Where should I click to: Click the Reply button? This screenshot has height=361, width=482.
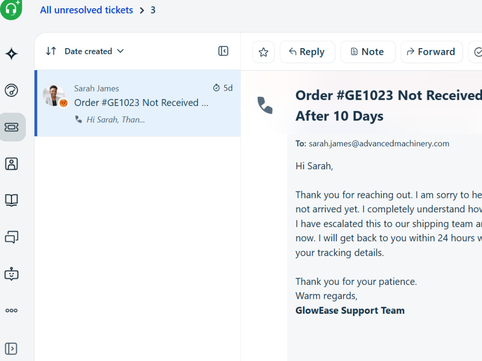point(307,52)
